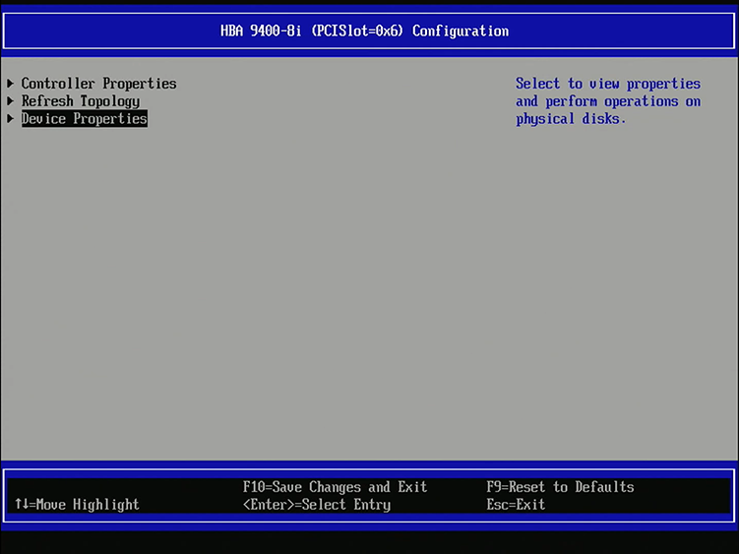739x554 pixels.
Task: Click the arrow beside Device Properties
Action: click(x=11, y=119)
